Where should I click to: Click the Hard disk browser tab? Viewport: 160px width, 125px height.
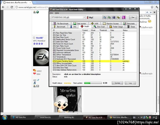pyautogui.click(x=17, y=3)
